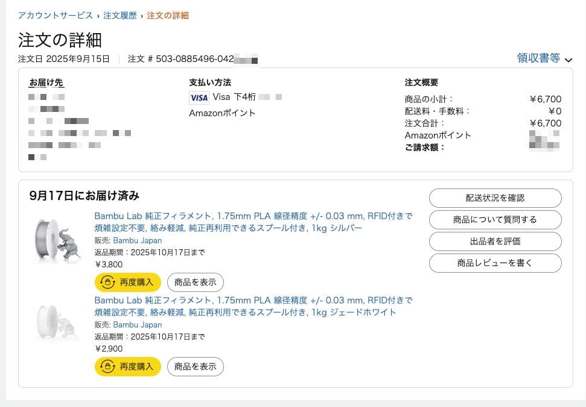
Task: Click the Visa card logo icon
Action: pos(199,98)
